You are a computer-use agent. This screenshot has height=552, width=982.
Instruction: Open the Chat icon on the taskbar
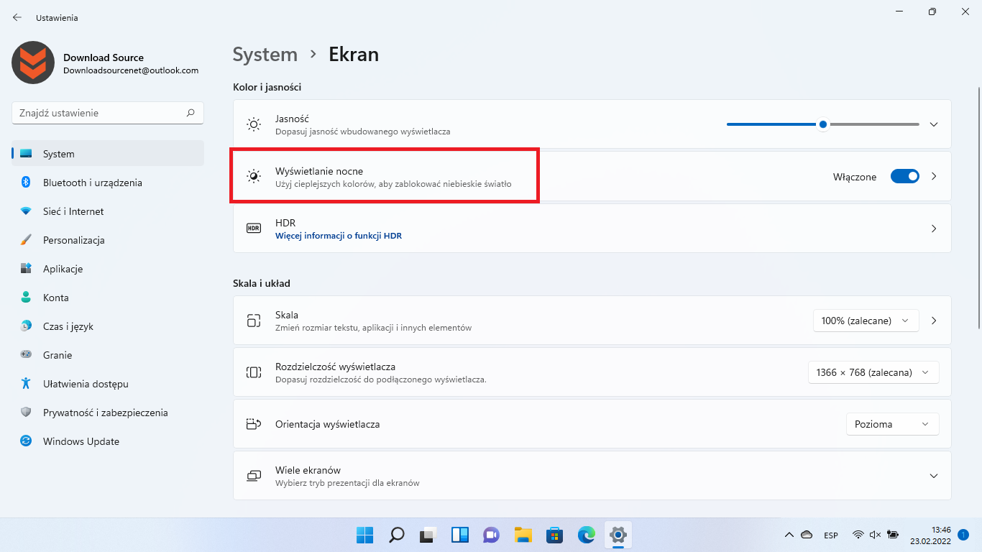[x=491, y=535]
